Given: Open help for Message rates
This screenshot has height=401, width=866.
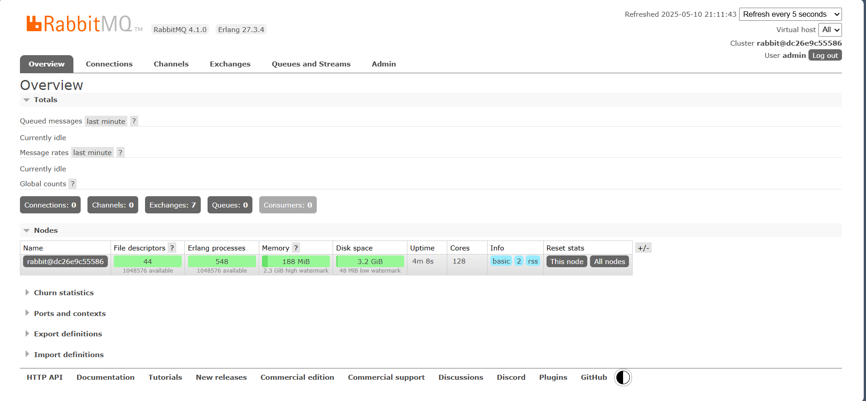Looking at the screenshot, I should [x=120, y=152].
